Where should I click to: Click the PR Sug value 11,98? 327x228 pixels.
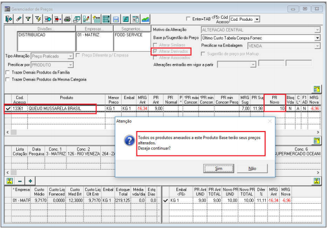point(258,109)
